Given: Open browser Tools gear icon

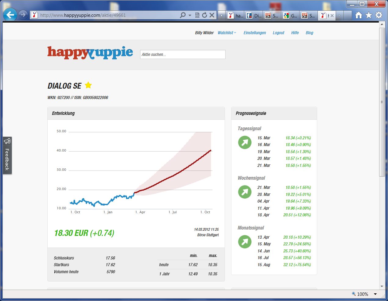Looking at the screenshot, I should [x=379, y=15].
